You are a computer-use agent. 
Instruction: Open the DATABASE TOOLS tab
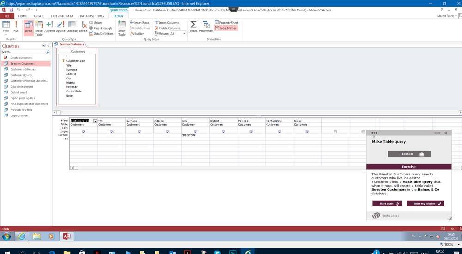coord(92,16)
